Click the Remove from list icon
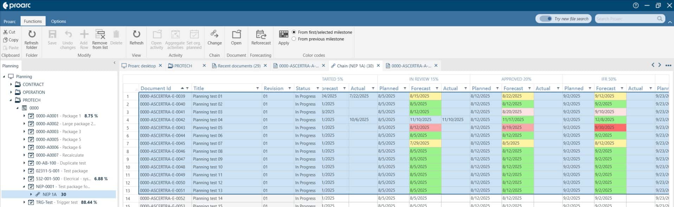The width and height of the screenshot is (674, 207). [x=100, y=34]
